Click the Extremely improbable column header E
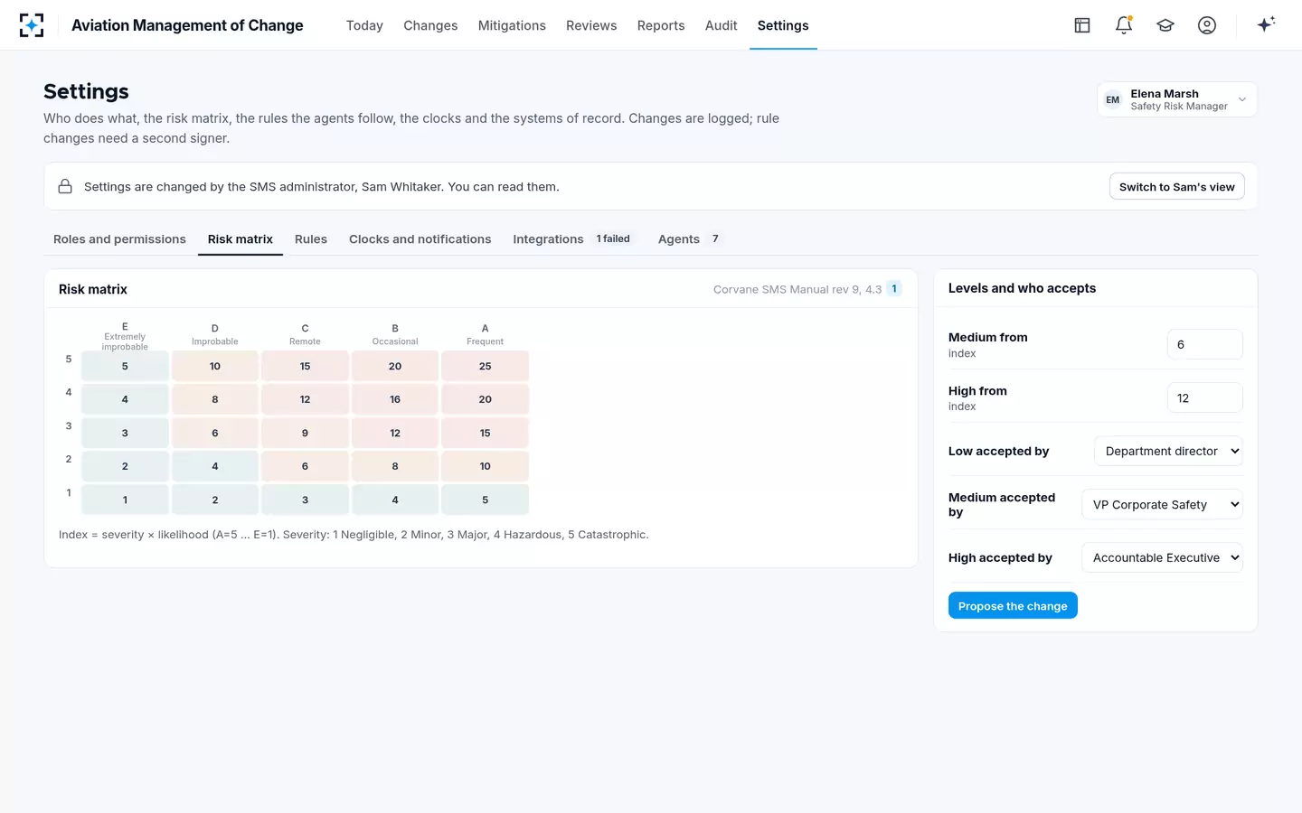The width and height of the screenshot is (1302, 813). pyautogui.click(x=125, y=336)
